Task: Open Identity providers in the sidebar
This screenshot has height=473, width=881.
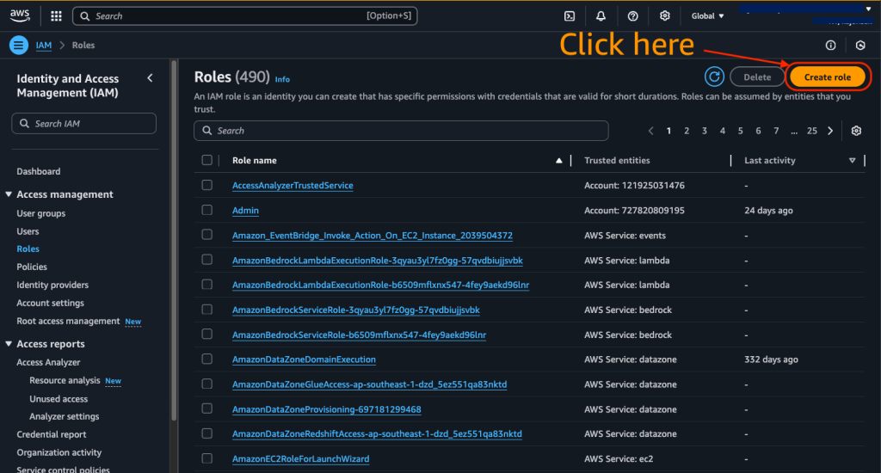Action: [x=52, y=285]
